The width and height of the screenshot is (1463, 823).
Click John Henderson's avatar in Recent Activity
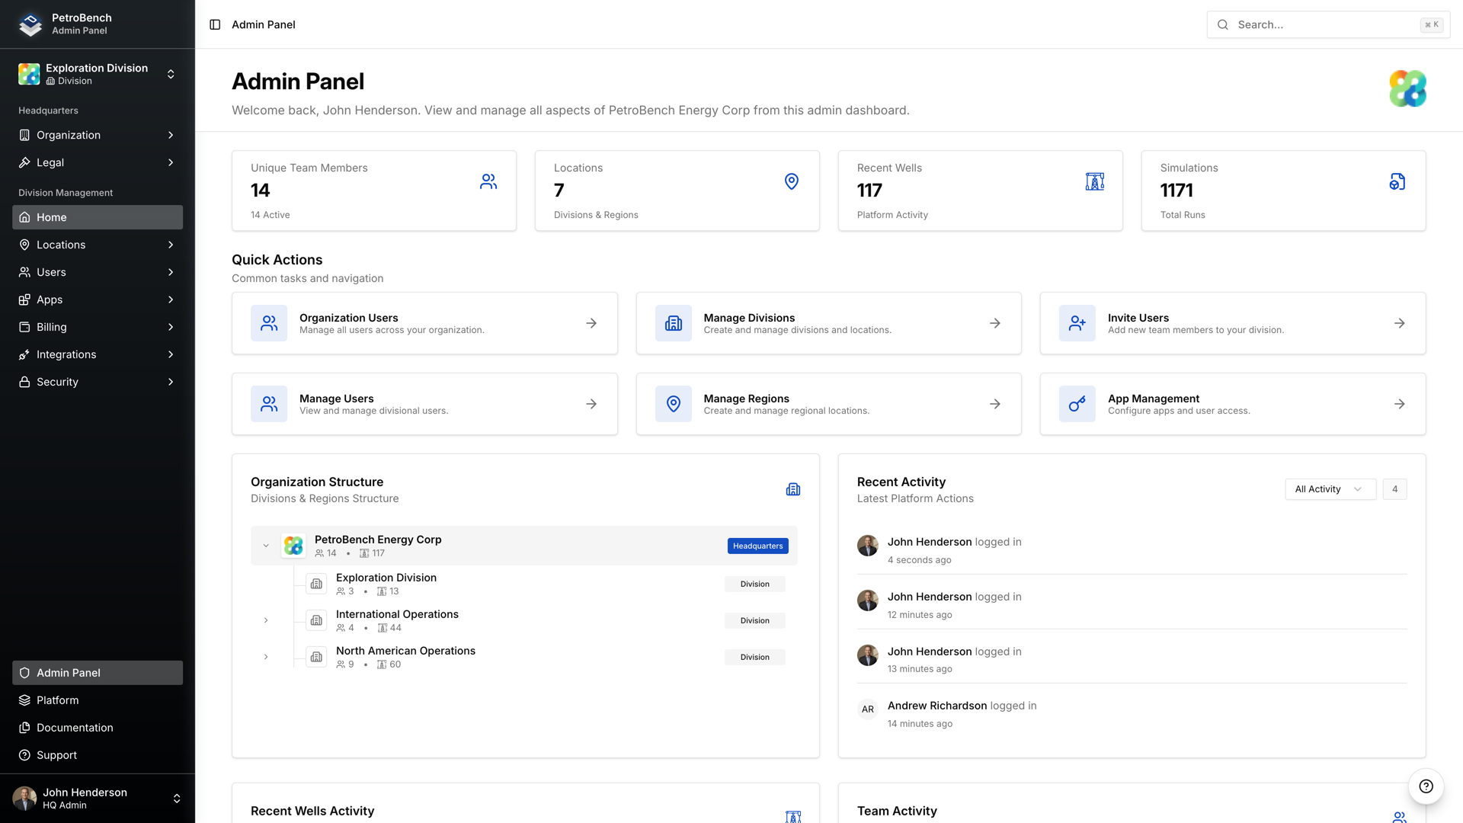867,545
